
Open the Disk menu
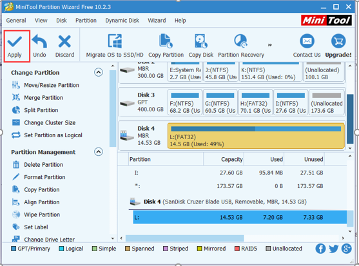[62, 21]
